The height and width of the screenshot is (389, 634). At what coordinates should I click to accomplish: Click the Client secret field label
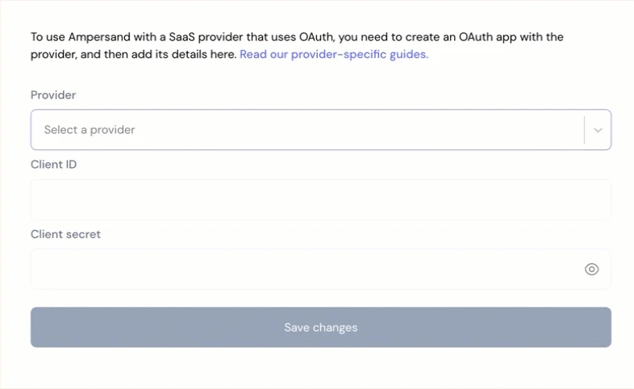[65, 234]
